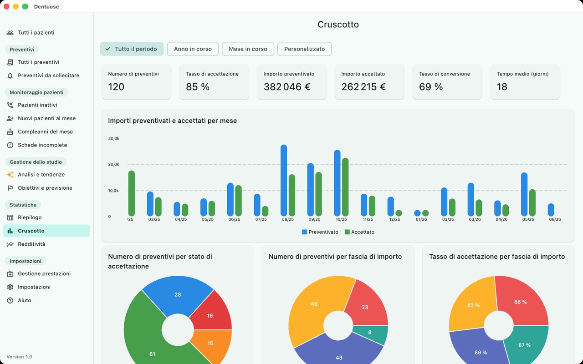Click the checkmark on Tutto il periodo chip
Screen dimensions: 583x364
tap(107, 49)
